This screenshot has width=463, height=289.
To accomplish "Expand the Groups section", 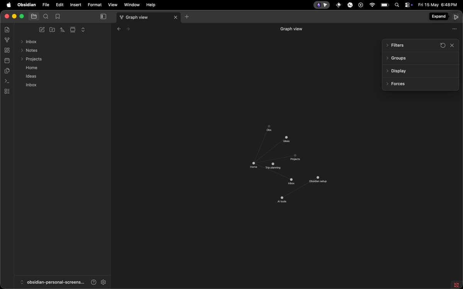I will pos(399,58).
